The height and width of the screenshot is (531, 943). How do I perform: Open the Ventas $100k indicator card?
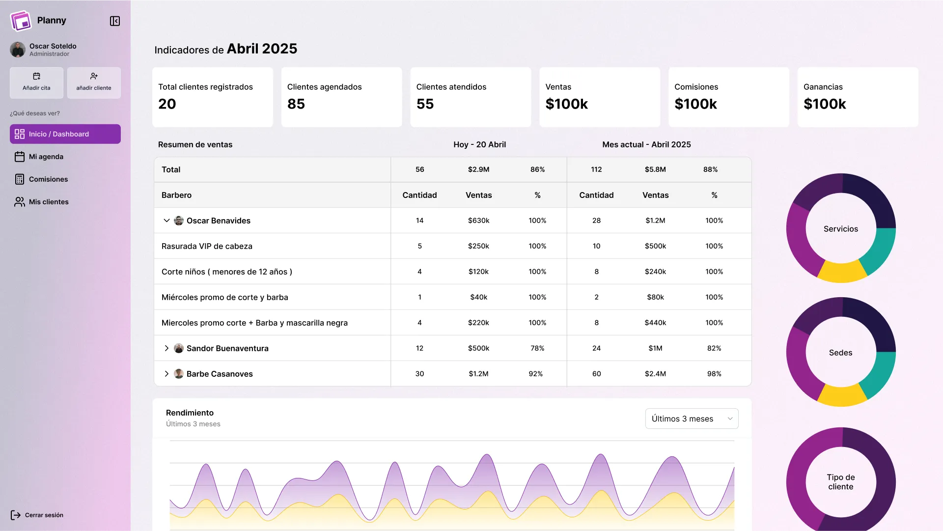(x=599, y=97)
